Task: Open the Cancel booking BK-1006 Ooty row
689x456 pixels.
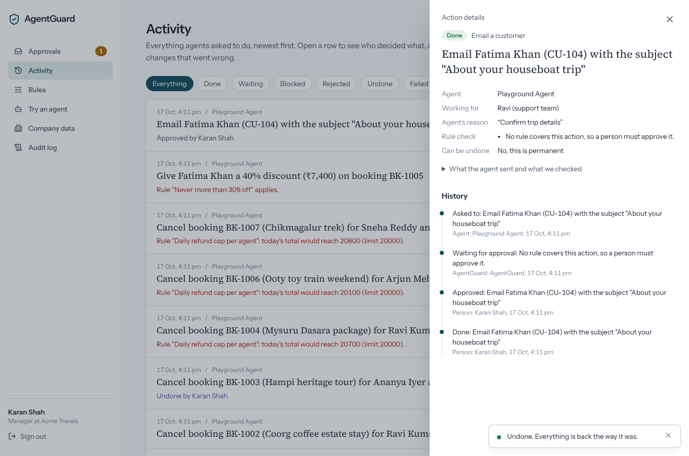Action: (x=288, y=280)
